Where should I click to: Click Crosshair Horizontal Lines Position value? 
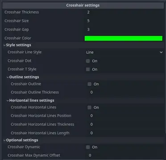pos(126,116)
